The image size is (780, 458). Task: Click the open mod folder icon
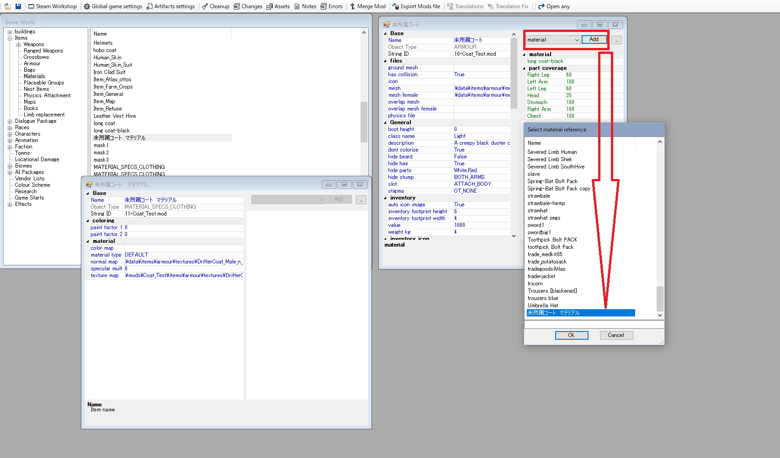(x=7, y=6)
